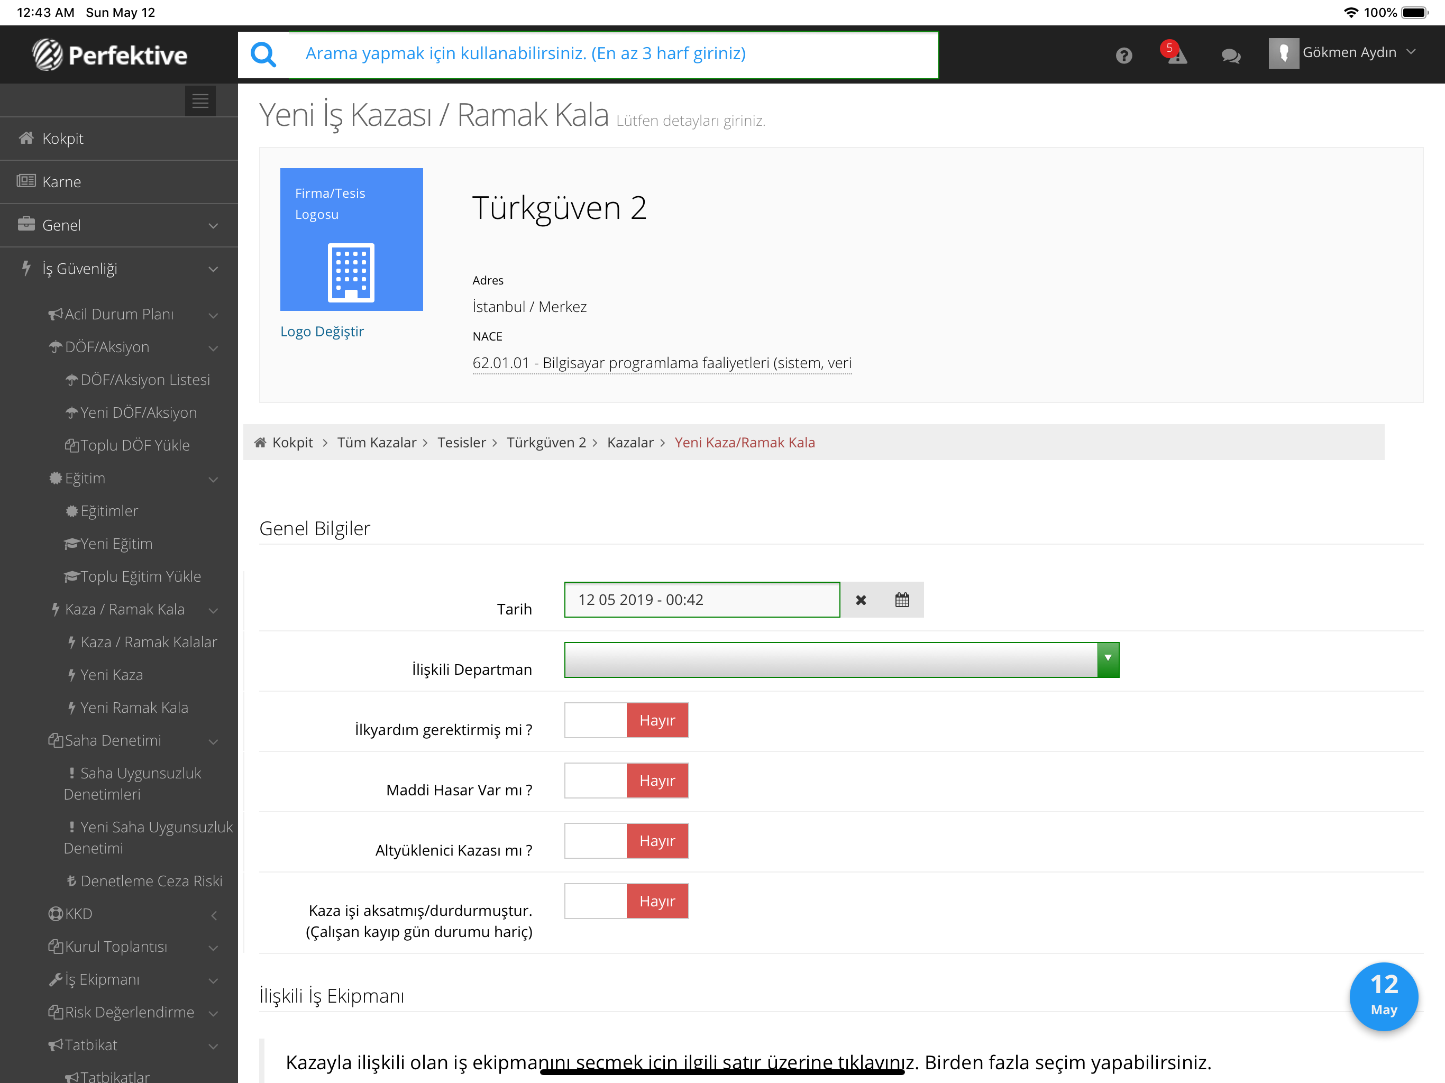Click Yeni Kaza/Ramak Kala breadcrumb
The image size is (1445, 1083).
[x=745, y=443]
